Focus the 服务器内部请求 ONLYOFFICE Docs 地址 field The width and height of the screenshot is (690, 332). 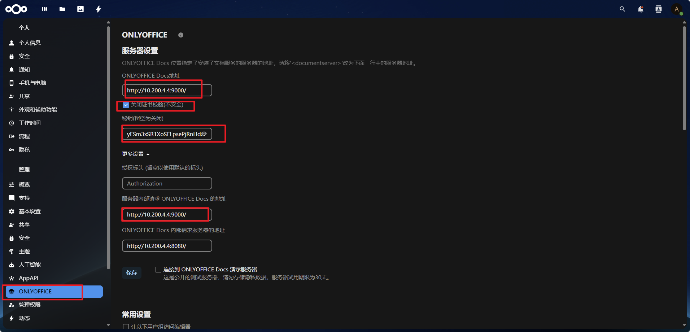click(167, 215)
